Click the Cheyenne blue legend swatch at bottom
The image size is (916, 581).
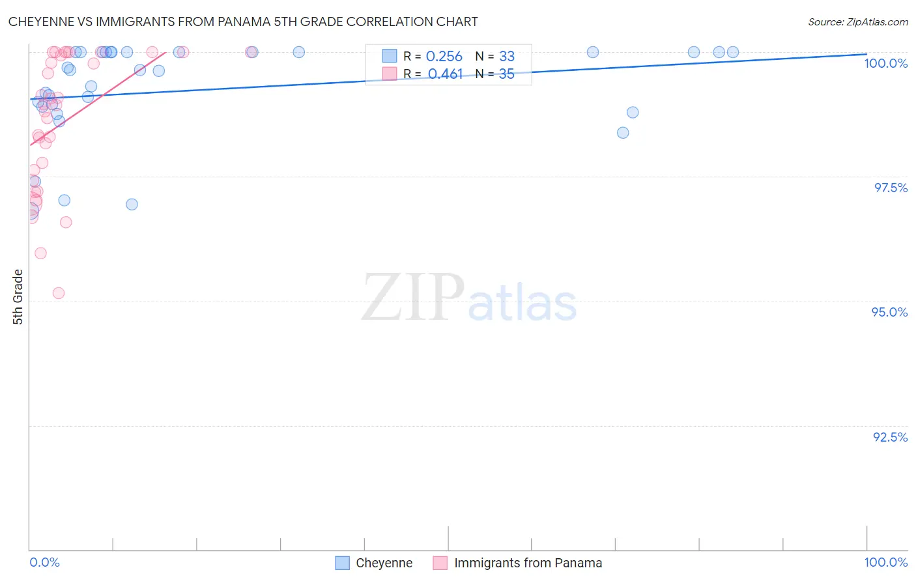pyautogui.click(x=342, y=563)
